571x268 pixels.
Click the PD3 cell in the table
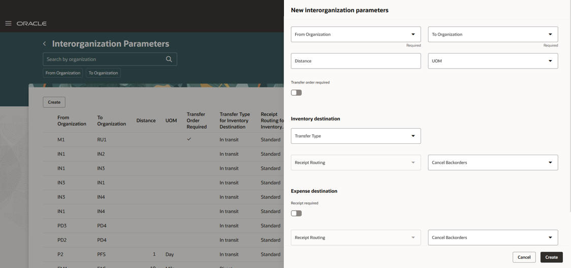(x=62, y=226)
